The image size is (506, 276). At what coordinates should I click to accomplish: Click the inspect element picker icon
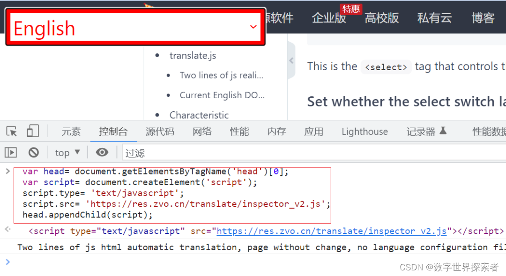pos(12,131)
